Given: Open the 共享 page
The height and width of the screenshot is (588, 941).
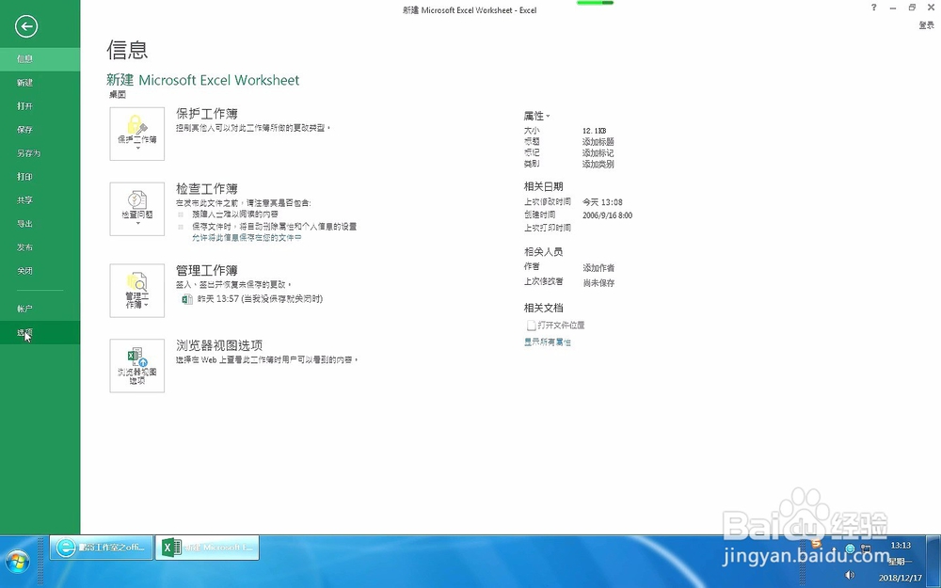Looking at the screenshot, I should coord(40,199).
